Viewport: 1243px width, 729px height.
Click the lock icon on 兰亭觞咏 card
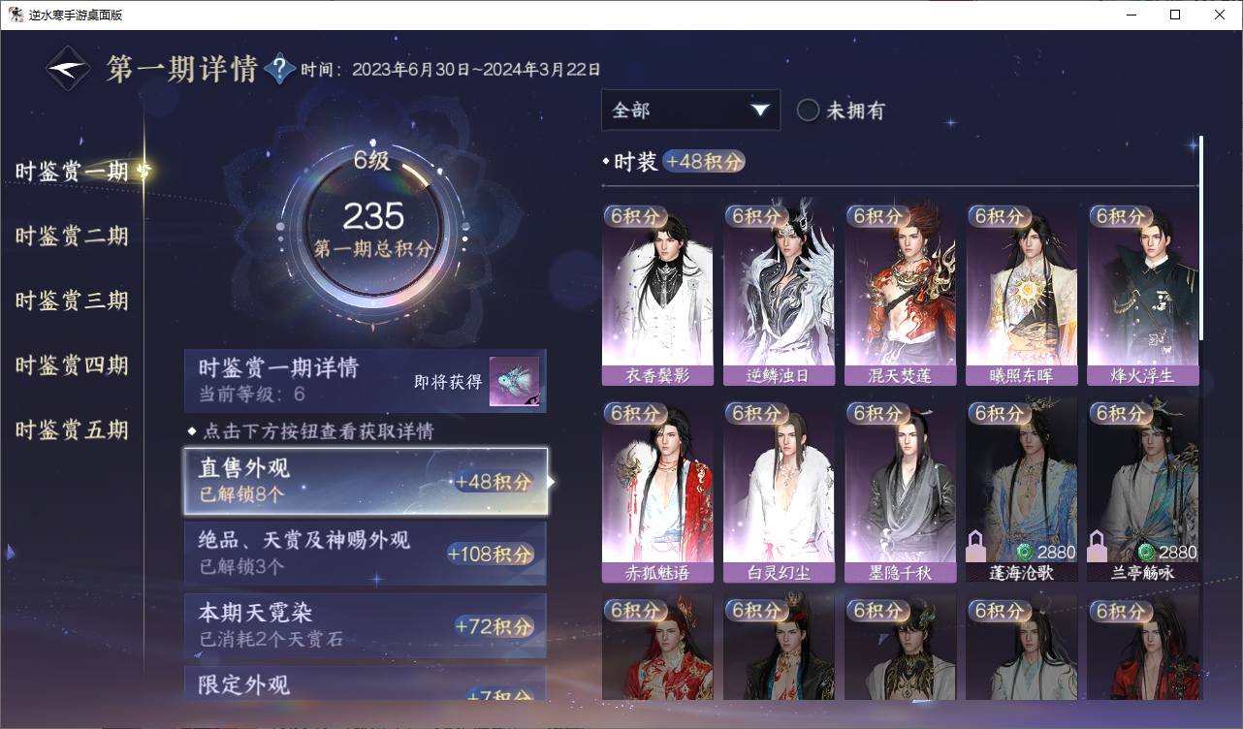(1099, 546)
